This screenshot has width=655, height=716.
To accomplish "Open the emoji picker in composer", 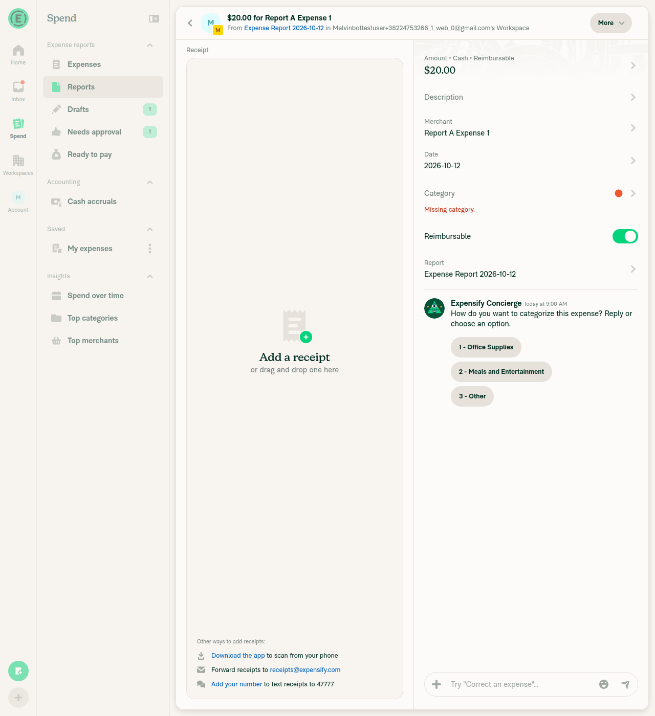I will click(604, 684).
